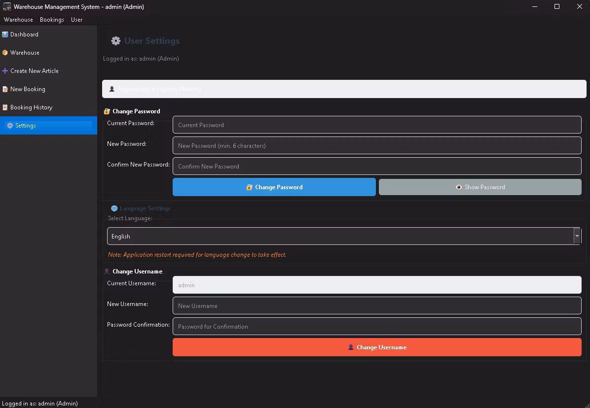Viewport: 590px width, 408px height.
Task: Click into the New Password field
Action: pyautogui.click(x=377, y=146)
